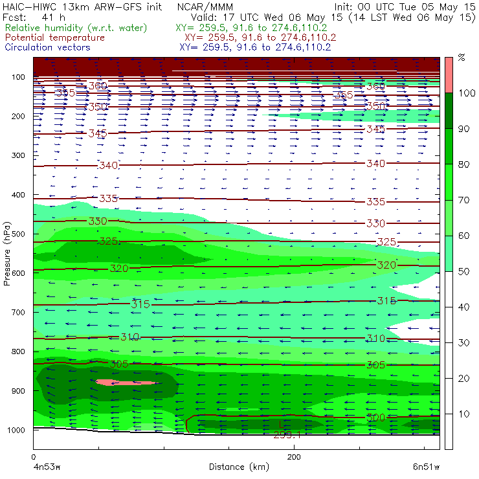Click the red 'L' minimum marker
479x479 pixels.
click(x=282, y=425)
